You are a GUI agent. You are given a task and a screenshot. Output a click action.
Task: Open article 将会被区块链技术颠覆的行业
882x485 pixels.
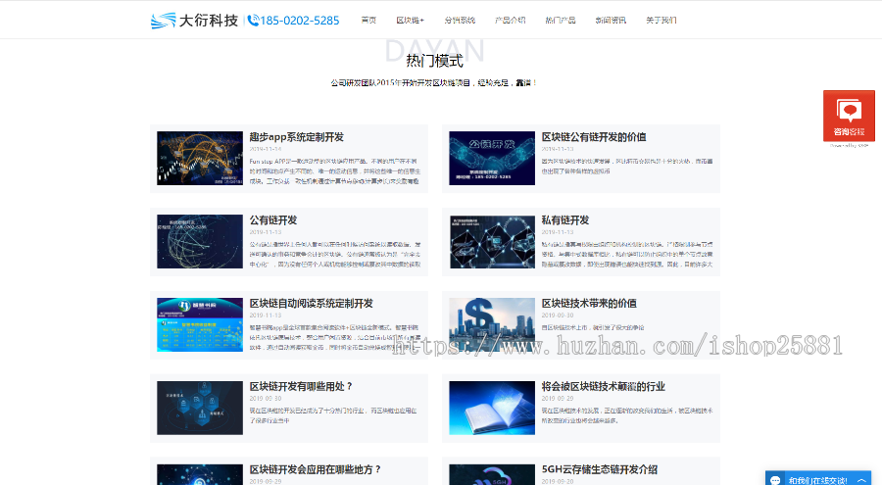603,387
